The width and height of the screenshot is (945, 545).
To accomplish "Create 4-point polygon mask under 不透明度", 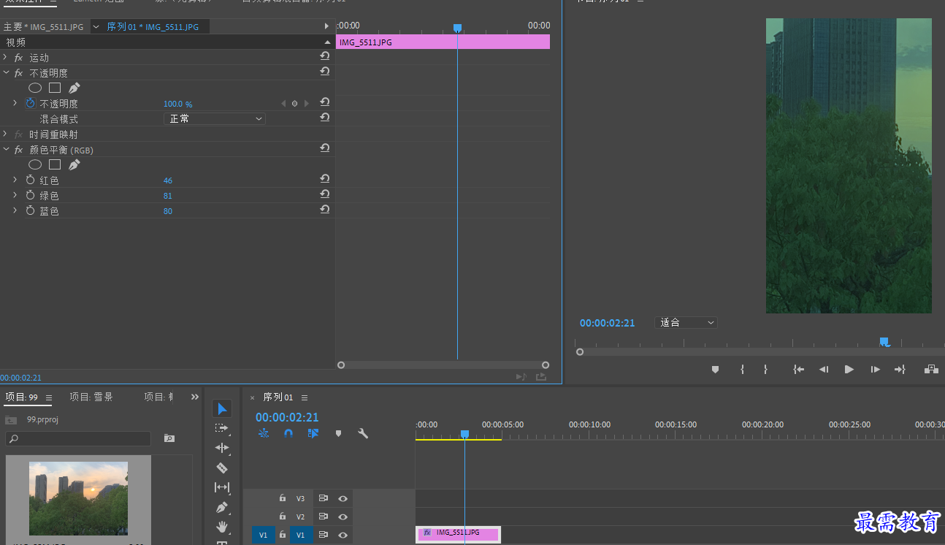I will click(55, 88).
